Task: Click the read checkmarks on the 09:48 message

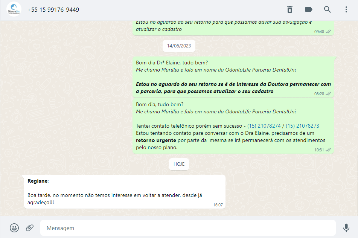Action: (328, 32)
